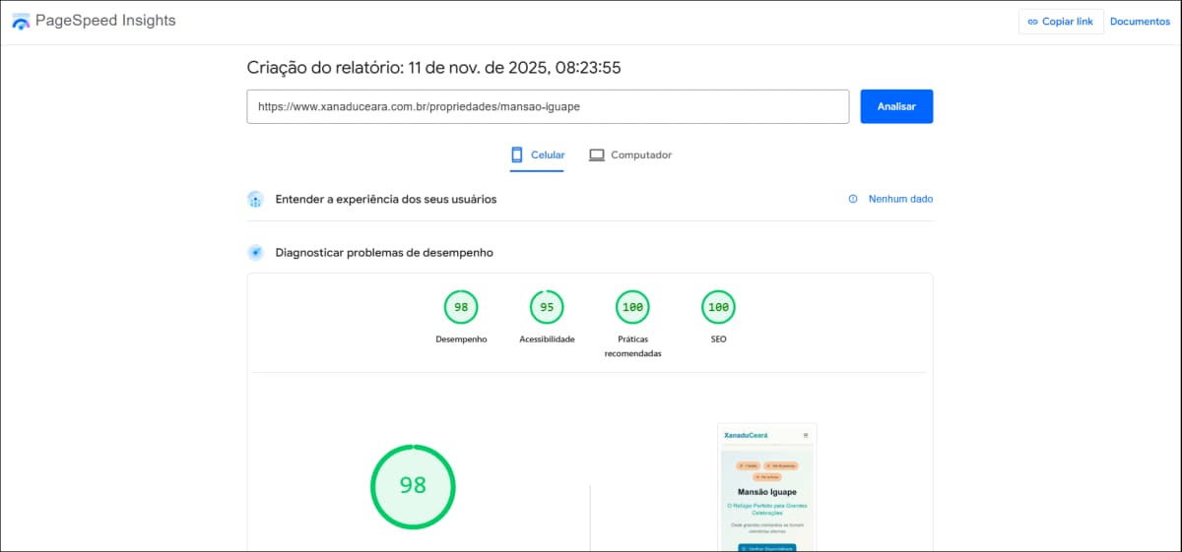The width and height of the screenshot is (1182, 552).
Task: Switch to the Computador tab
Action: [x=630, y=155]
